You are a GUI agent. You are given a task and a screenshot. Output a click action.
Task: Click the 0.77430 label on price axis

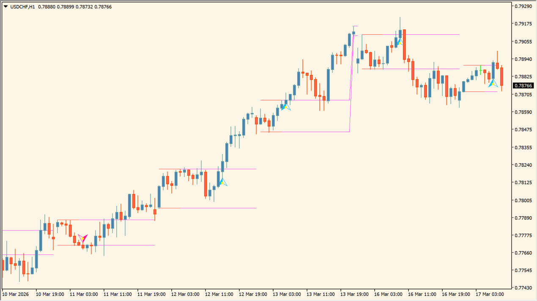(523, 288)
